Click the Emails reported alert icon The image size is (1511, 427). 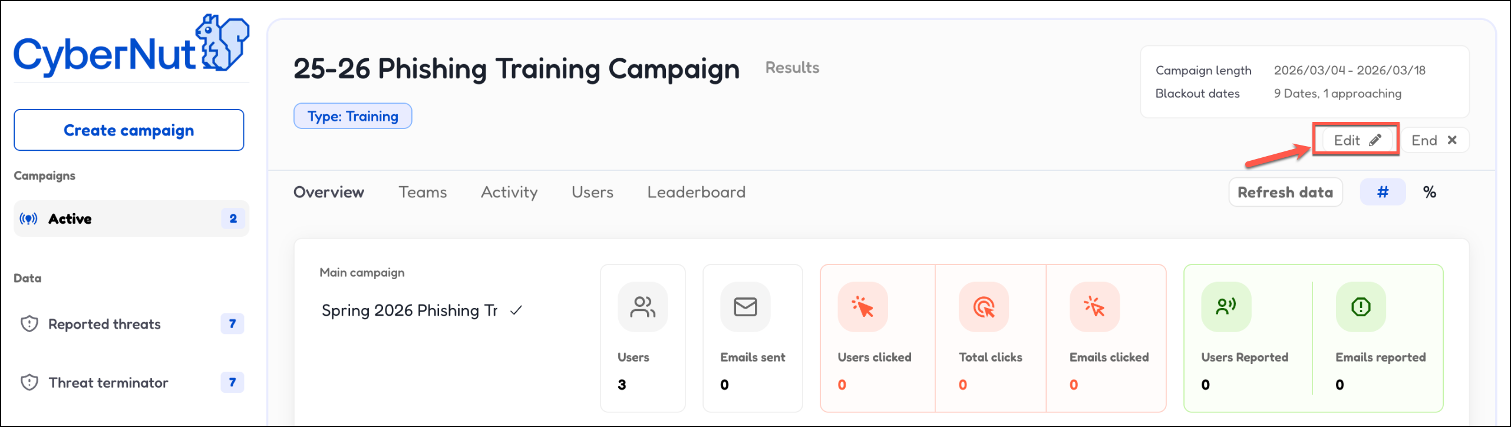(1360, 307)
